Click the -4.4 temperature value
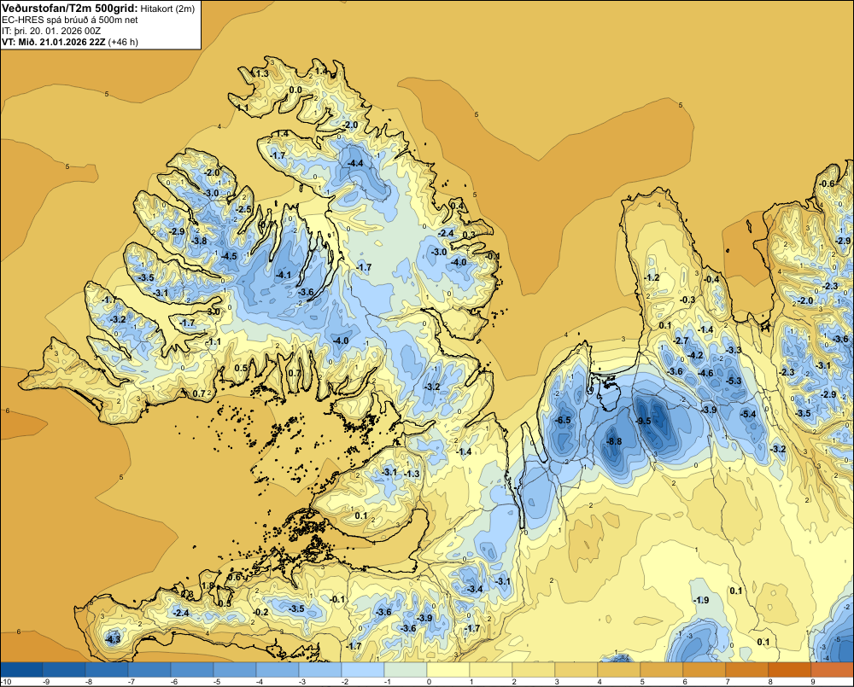This screenshot has width=854, height=687. [355, 163]
